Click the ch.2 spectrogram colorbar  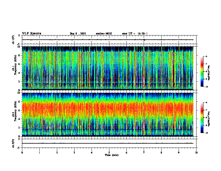point(202,118)
